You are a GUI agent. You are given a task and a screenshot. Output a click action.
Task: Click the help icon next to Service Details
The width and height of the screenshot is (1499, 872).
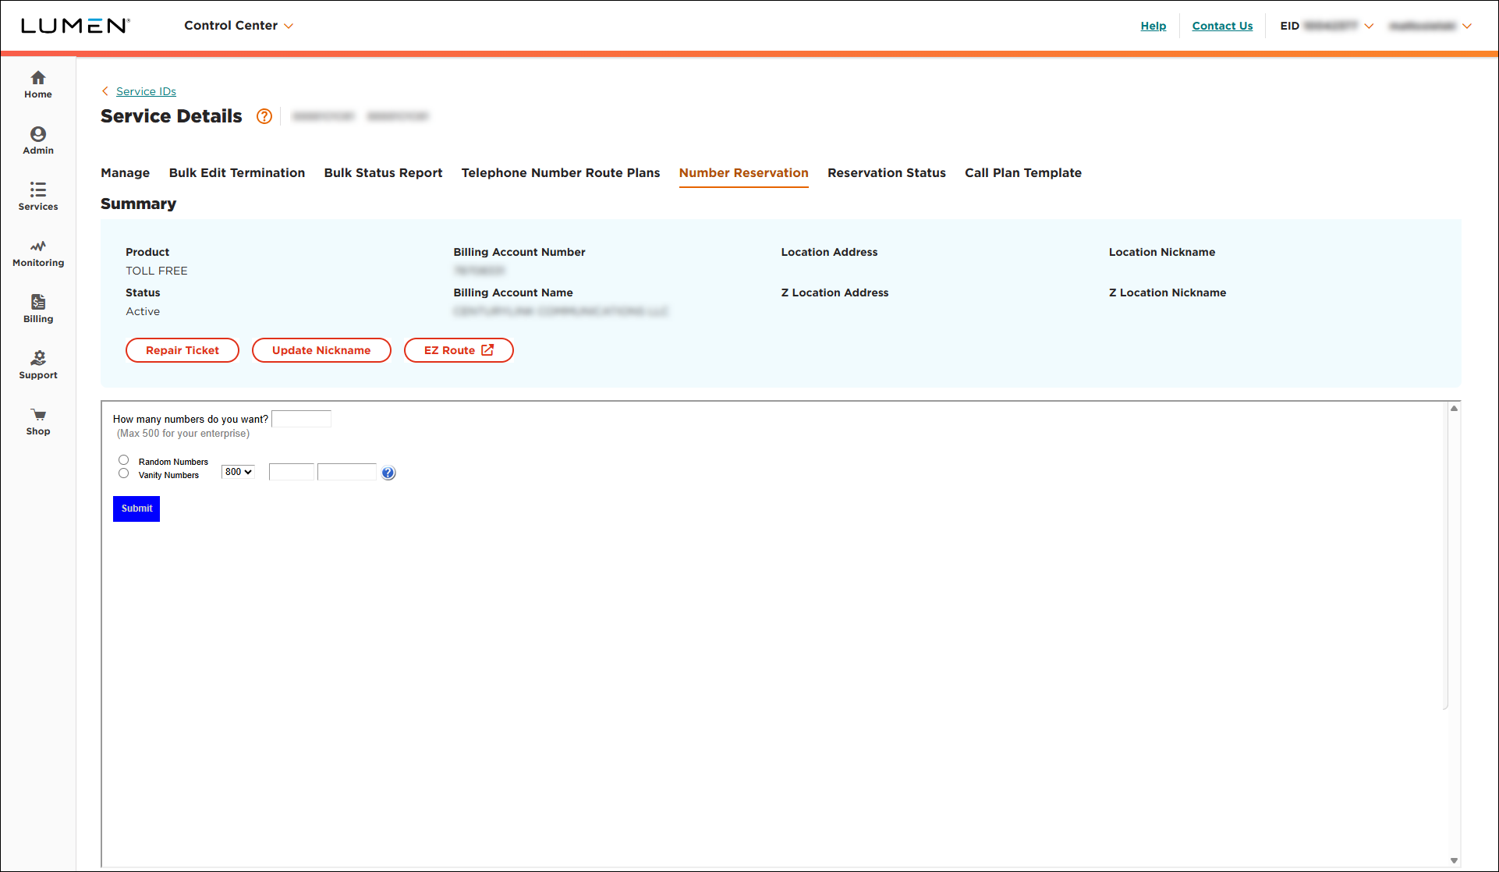coord(264,116)
